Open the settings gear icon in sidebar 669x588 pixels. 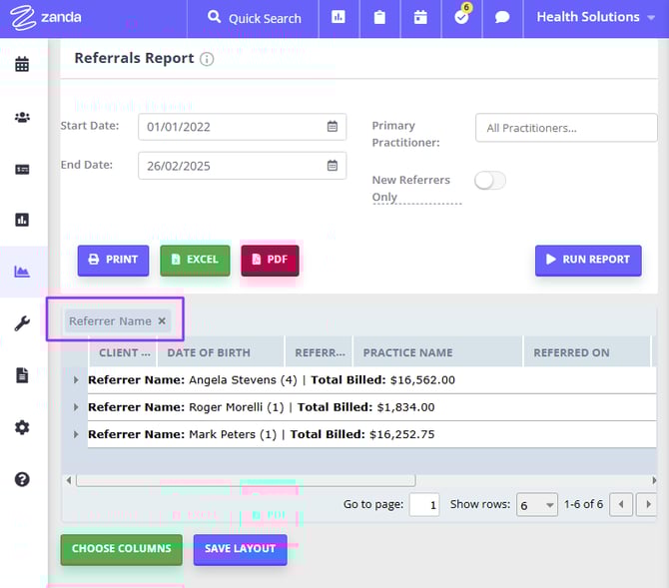coord(22,427)
